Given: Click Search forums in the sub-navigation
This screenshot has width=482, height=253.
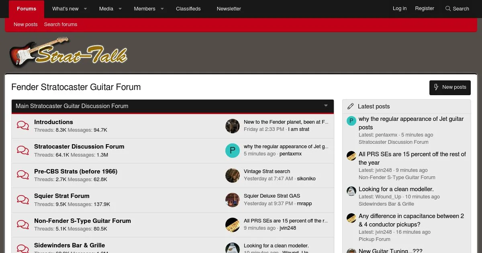Looking at the screenshot, I should (x=61, y=24).
